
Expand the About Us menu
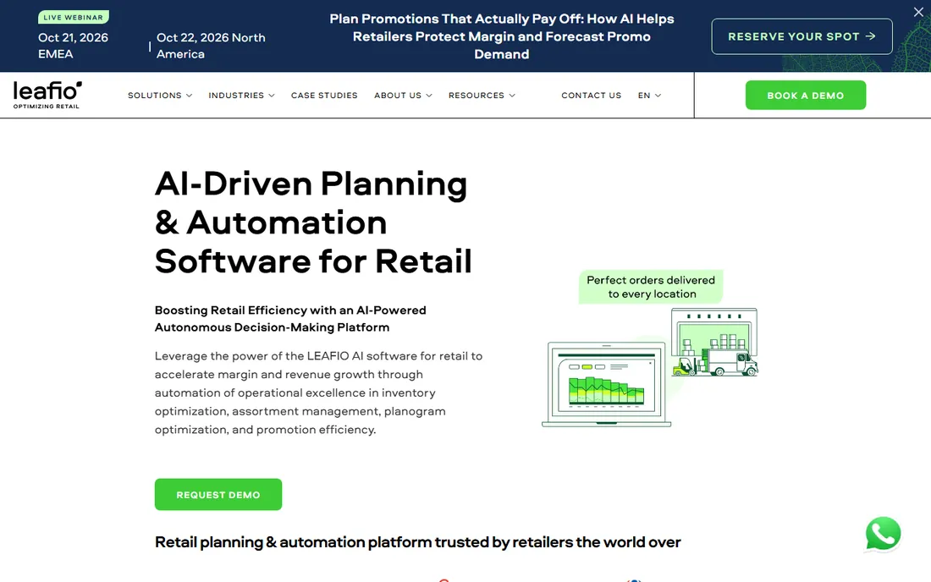(403, 96)
